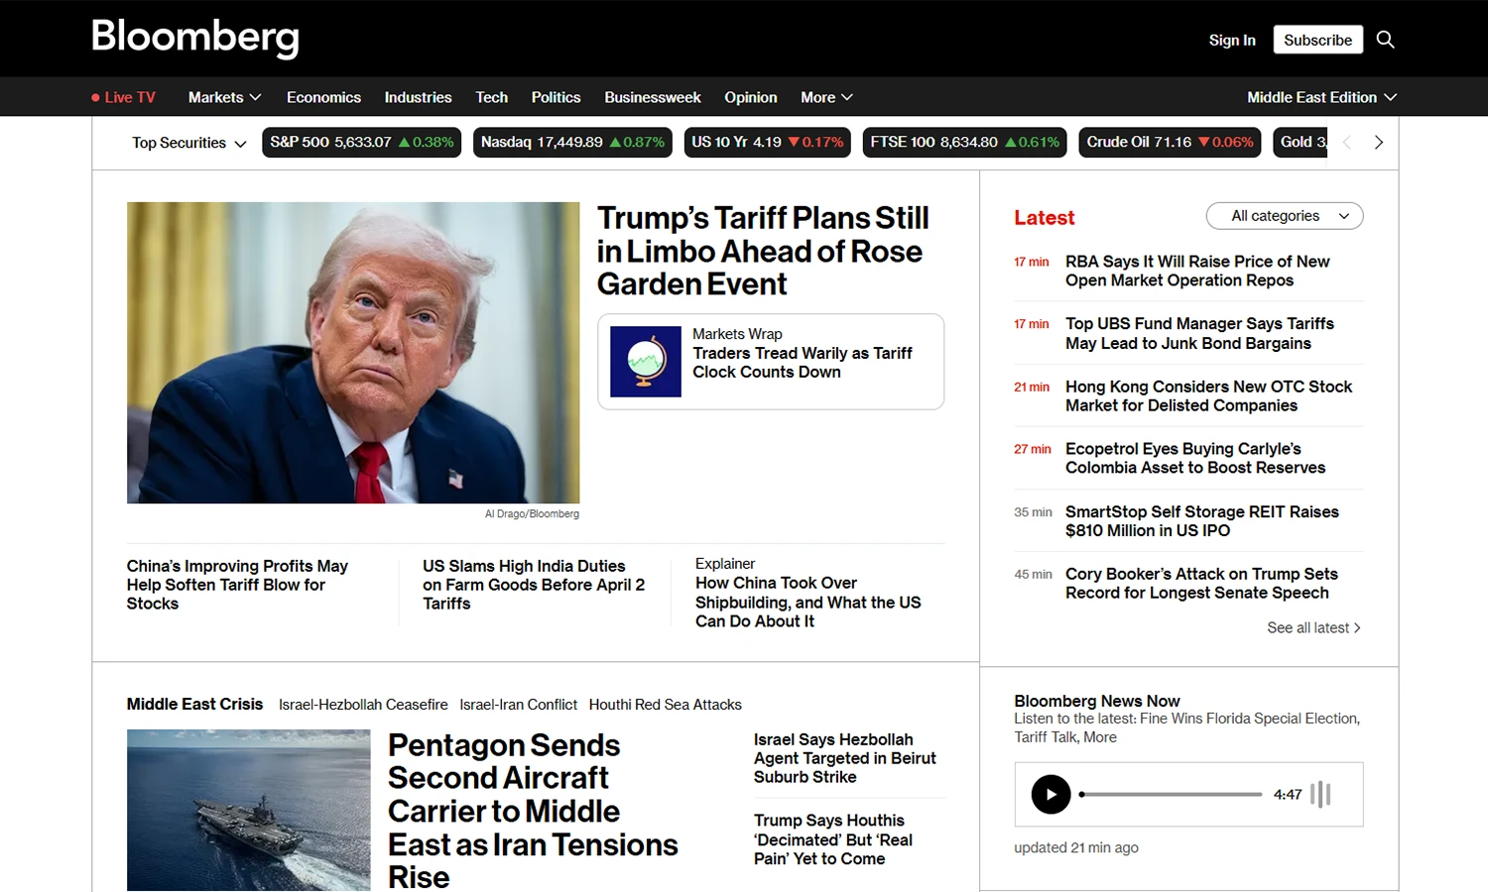
Task: Open Ecopetrol Eyes Buying Carlyle's story
Action: 1195,458
